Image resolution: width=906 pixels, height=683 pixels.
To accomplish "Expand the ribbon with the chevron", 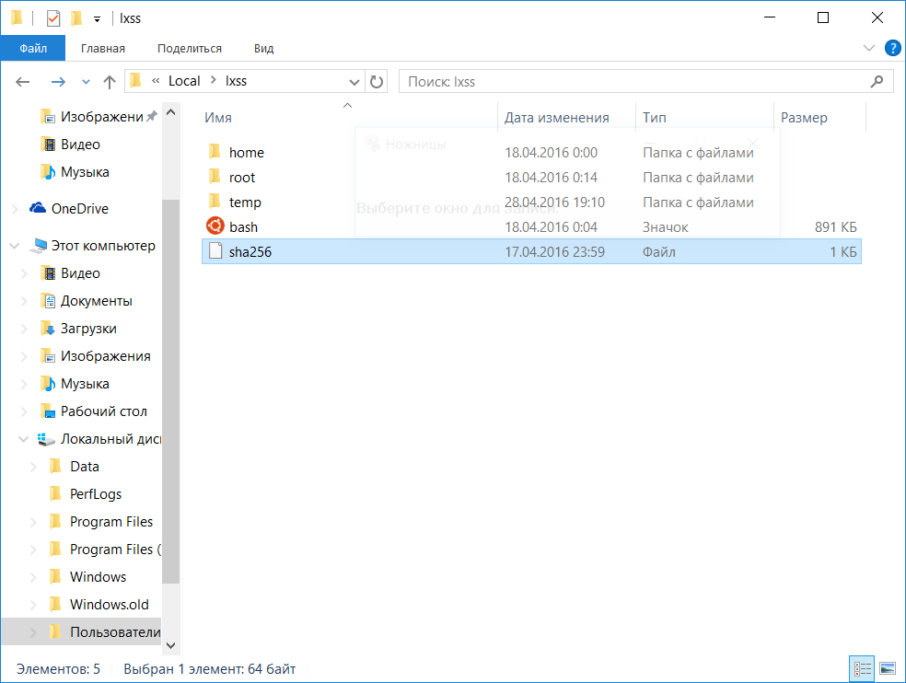I will (868, 48).
